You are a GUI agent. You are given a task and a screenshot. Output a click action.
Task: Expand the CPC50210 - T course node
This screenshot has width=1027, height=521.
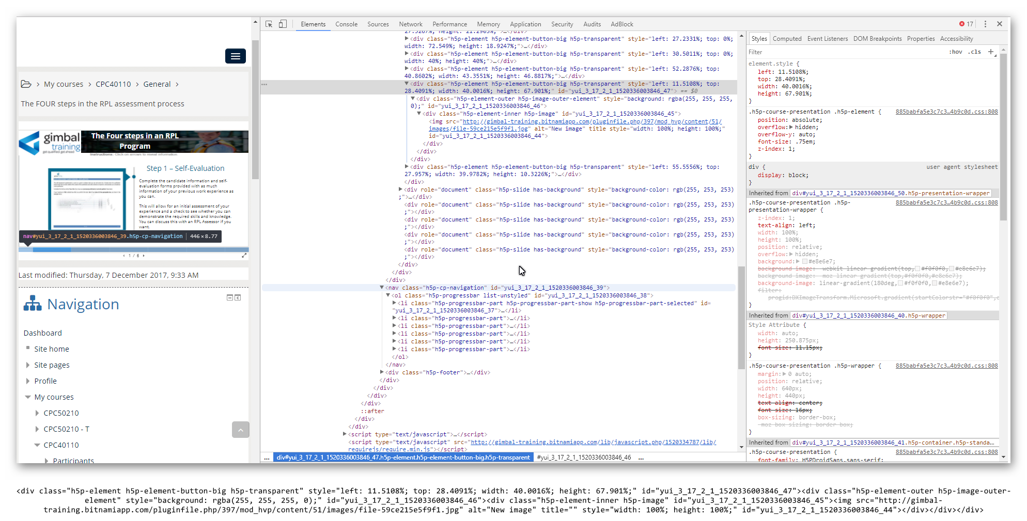tap(37, 429)
